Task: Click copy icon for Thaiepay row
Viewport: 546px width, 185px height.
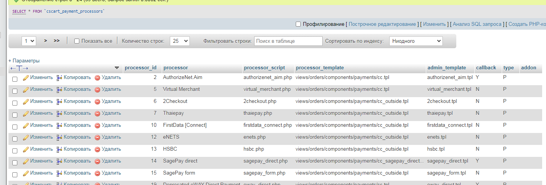Action: coord(59,113)
